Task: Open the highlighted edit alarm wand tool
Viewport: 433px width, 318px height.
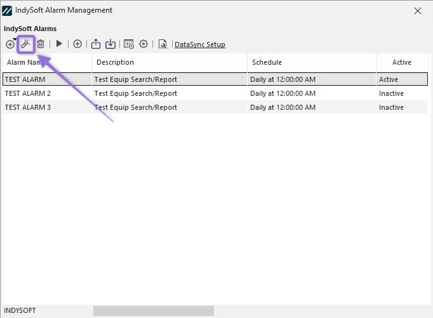Action: 25,44
